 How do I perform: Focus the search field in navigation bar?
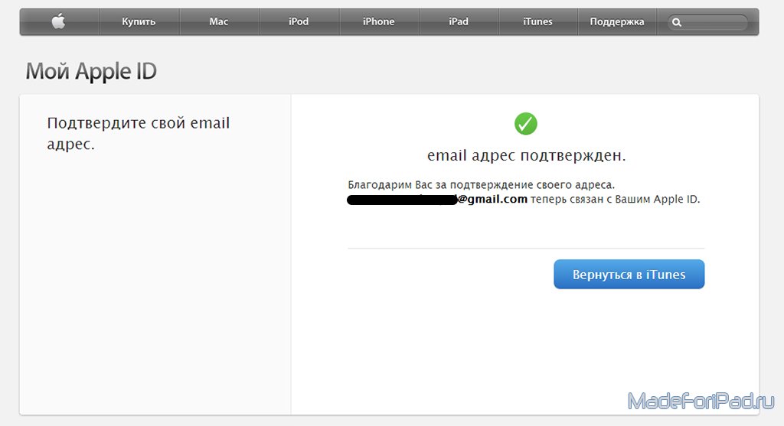point(714,23)
